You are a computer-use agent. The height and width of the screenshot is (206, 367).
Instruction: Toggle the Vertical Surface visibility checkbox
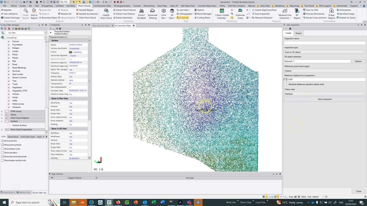click(9, 125)
